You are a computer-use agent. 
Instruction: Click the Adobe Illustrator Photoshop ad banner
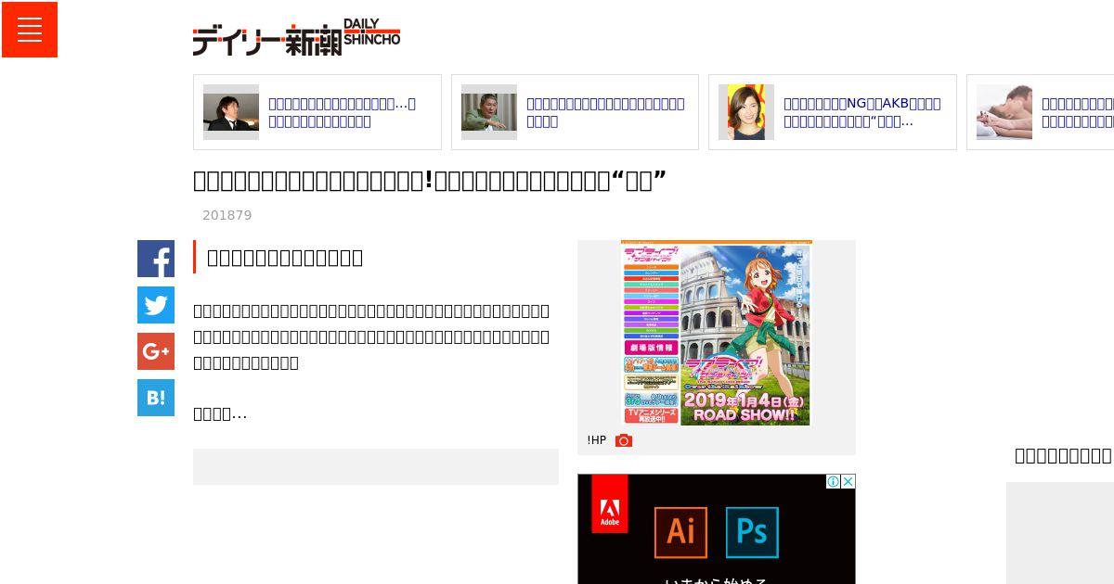717,529
